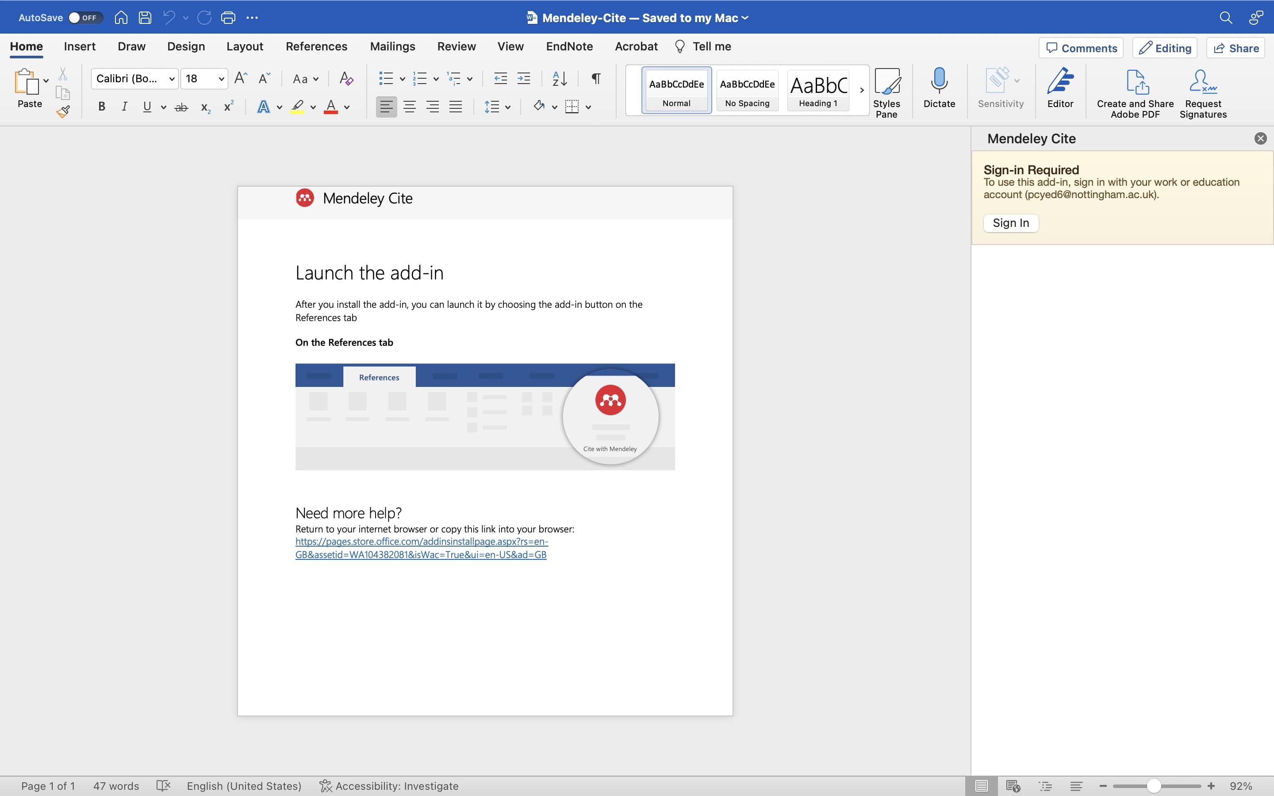Open the font size dropdown
Image resolution: width=1274 pixels, height=796 pixels.
(x=221, y=79)
